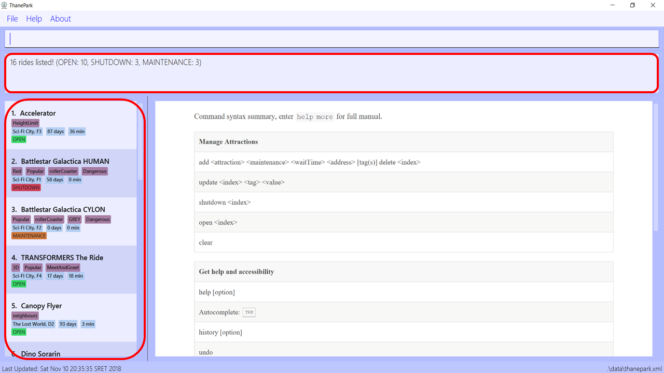The image size is (664, 373).
Task: Click the 'help more' code snippet
Action: coord(314,117)
